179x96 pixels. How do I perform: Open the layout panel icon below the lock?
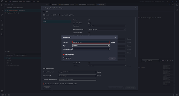click(x=2, y=30)
